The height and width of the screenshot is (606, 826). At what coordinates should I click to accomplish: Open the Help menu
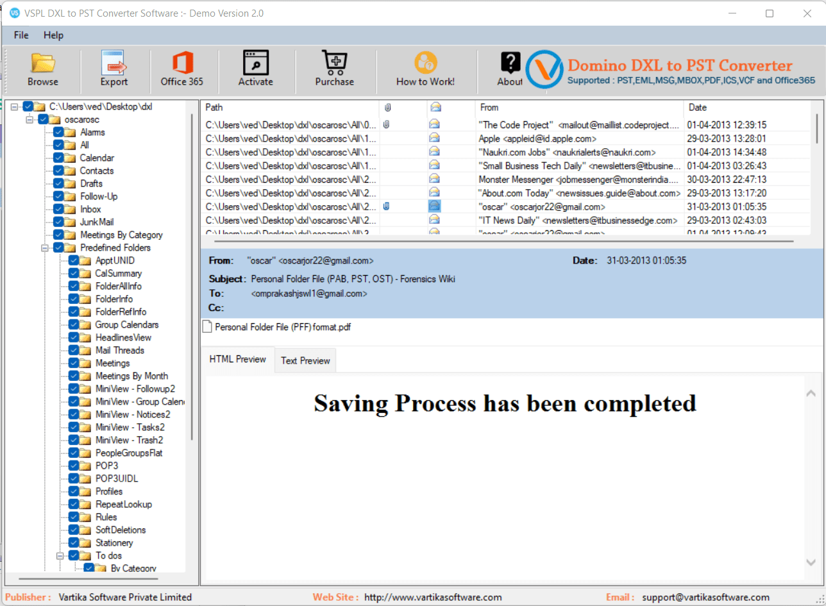[53, 35]
